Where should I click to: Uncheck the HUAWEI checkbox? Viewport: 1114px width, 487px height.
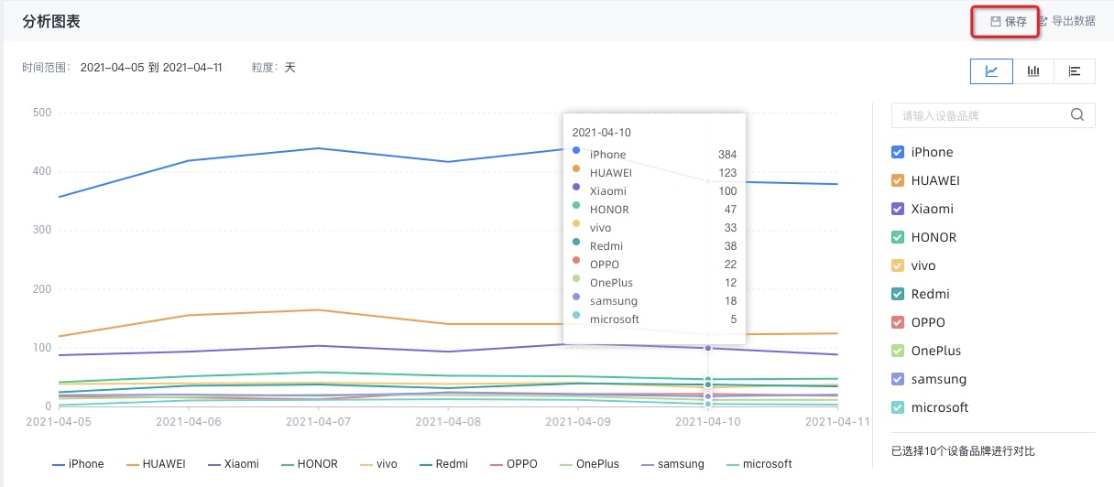898,180
